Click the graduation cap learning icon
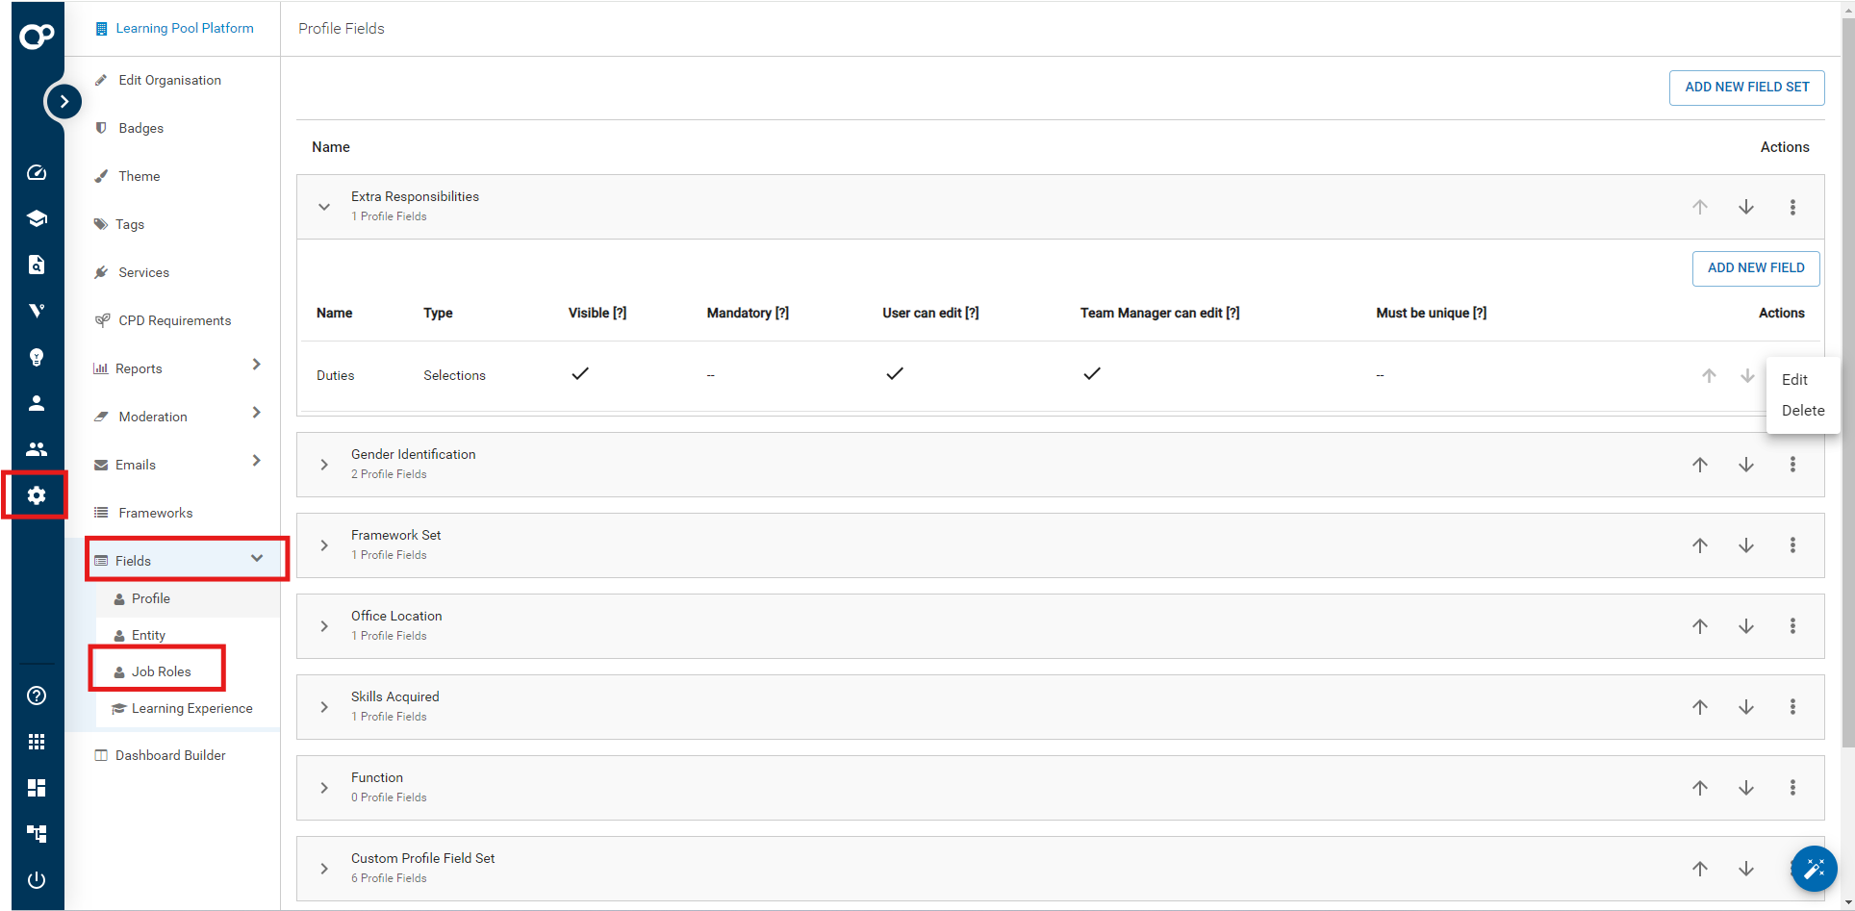The height and width of the screenshot is (911, 1855). 37,218
